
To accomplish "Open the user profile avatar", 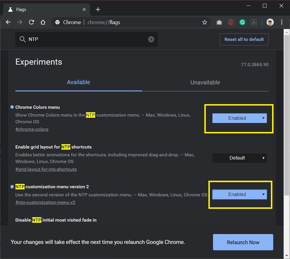I will click(270, 22).
